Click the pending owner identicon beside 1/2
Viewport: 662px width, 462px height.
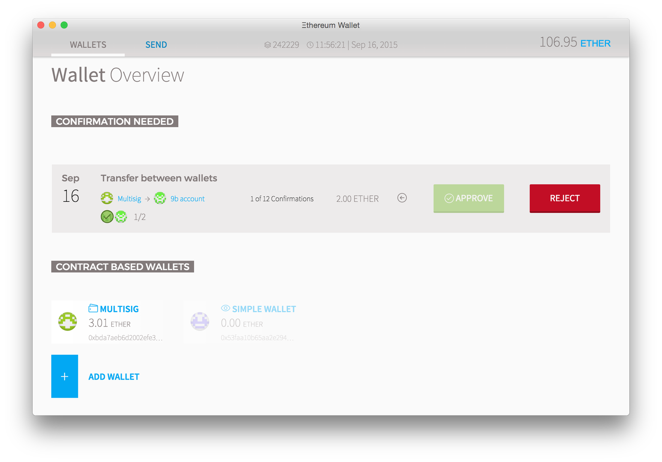point(121,217)
